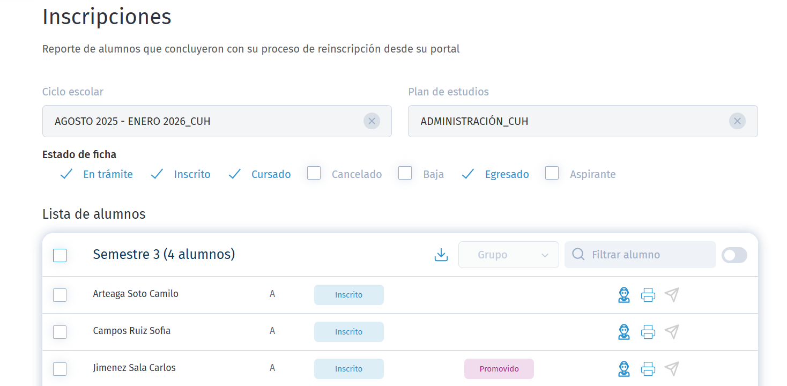
Task: Download the student list report
Action: click(441, 255)
